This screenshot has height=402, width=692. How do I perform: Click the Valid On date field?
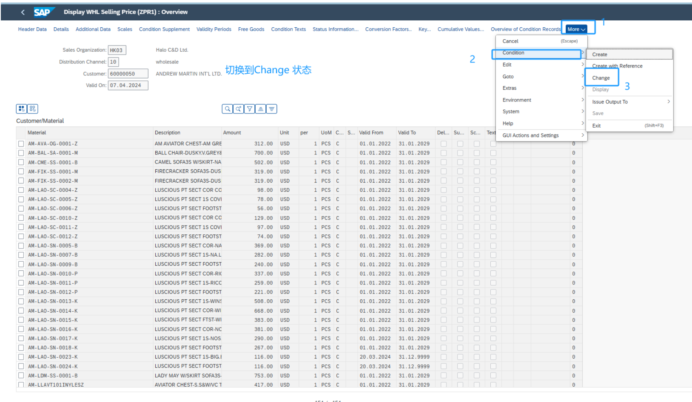tap(128, 85)
